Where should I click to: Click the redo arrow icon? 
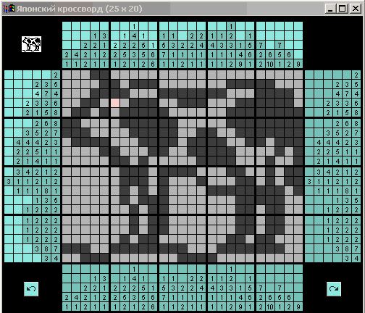pos(334,288)
